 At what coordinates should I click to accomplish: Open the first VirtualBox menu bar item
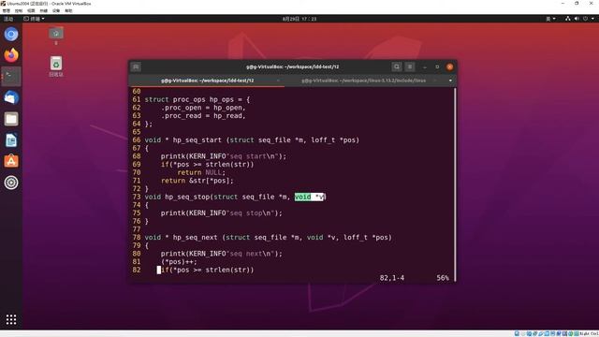coord(7,10)
